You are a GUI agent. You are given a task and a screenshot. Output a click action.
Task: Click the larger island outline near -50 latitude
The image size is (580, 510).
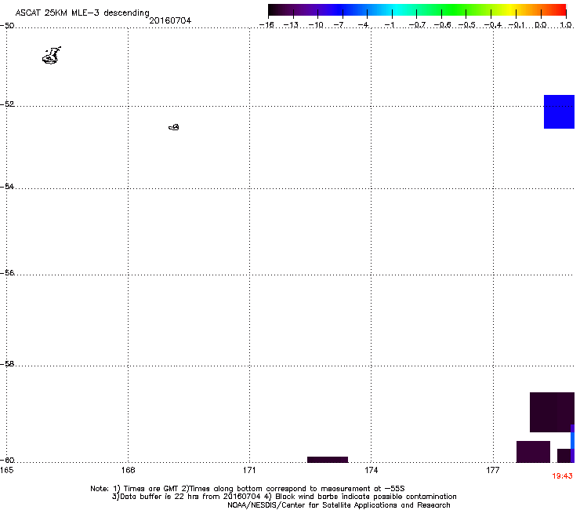pos(52,56)
